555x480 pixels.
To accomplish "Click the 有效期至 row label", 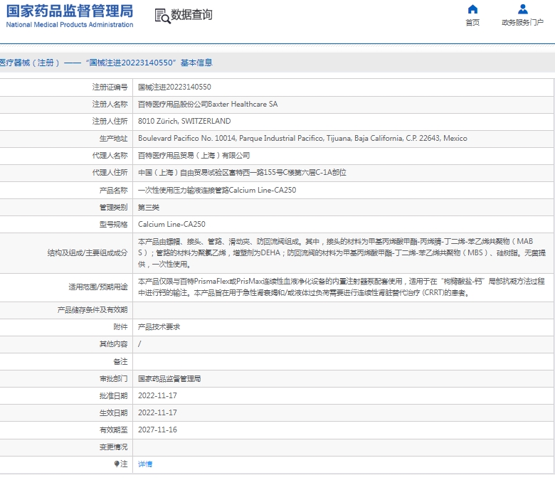I will (x=113, y=430).
